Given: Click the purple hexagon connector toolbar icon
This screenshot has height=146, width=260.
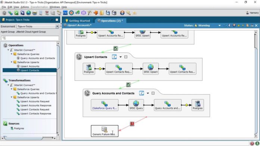Looking at the screenshot, I should [84, 13].
